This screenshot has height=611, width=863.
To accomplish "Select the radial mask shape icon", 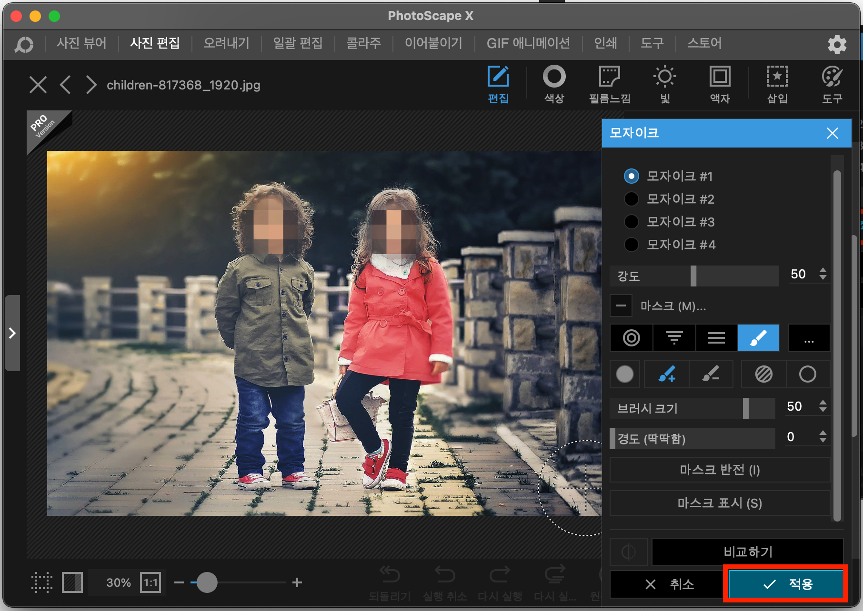I will tap(632, 338).
